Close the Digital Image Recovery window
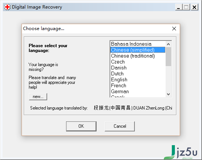 (194, 7)
